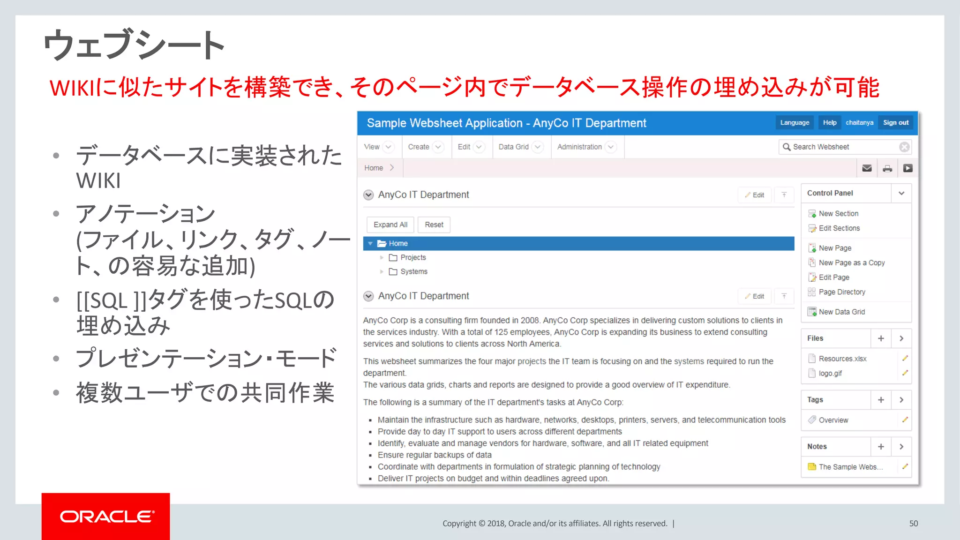Add a note with Notes plus icon
The width and height of the screenshot is (960, 540).
pyautogui.click(x=881, y=447)
